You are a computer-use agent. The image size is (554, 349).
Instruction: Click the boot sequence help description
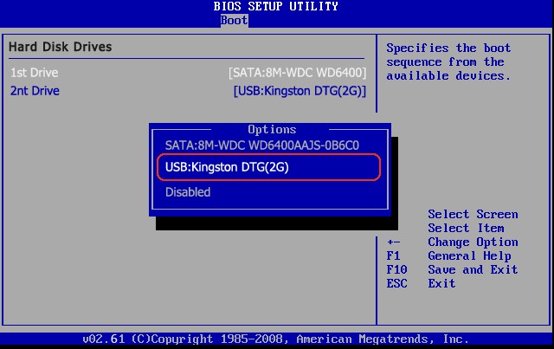pos(448,61)
